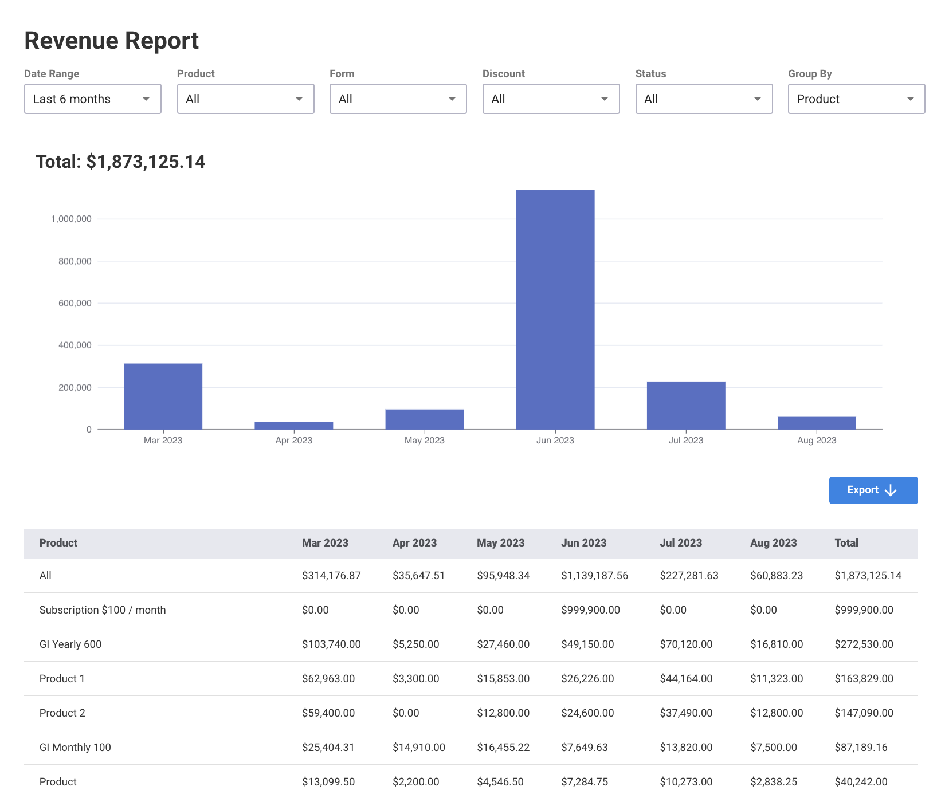The width and height of the screenshot is (941, 802).
Task: Click the $314,176.87 cell in All row
Action: [x=331, y=576]
